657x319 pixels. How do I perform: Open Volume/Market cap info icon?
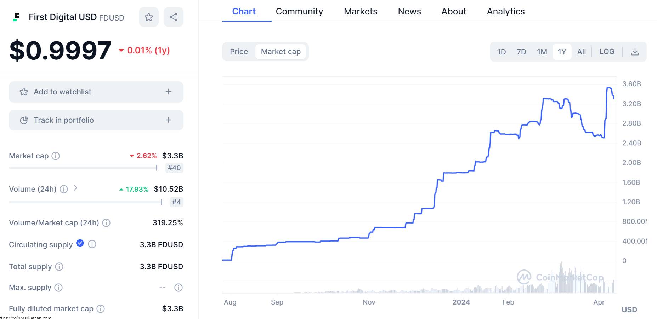tap(106, 223)
